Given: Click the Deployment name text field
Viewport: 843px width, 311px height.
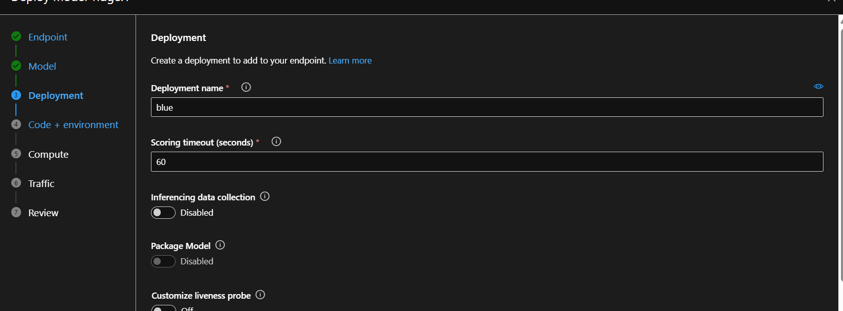Looking at the screenshot, I should click(x=487, y=107).
